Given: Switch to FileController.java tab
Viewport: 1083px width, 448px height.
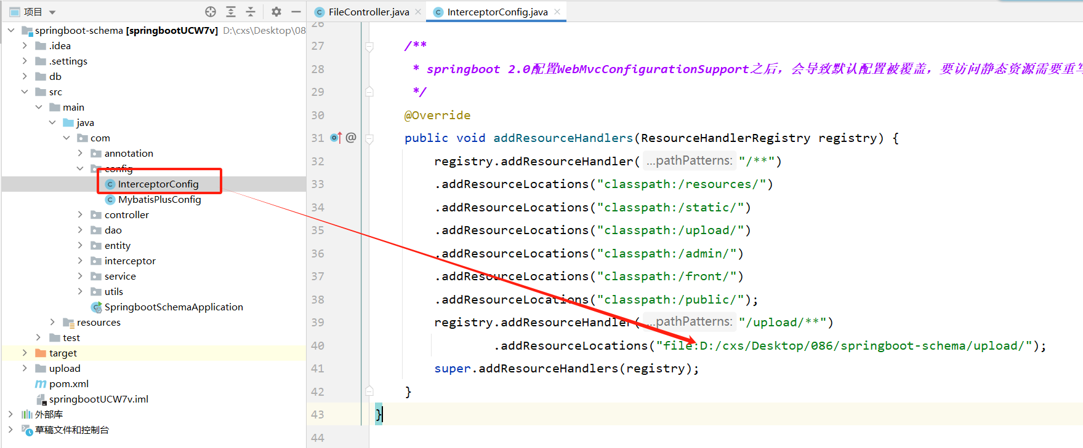Looking at the screenshot, I should pyautogui.click(x=369, y=12).
